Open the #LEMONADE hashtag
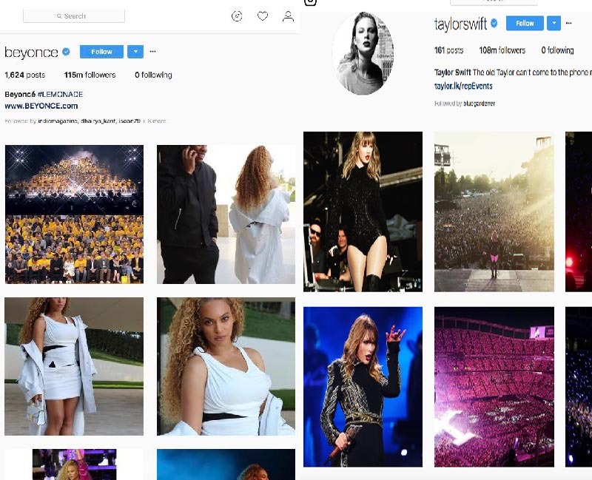The height and width of the screenshot is (480, 592). tap(61, 95)
